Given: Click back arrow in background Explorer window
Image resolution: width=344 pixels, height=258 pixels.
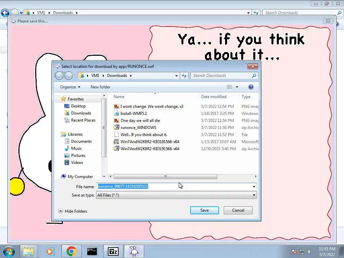Looking at the screenshot, I should point(5,13).
